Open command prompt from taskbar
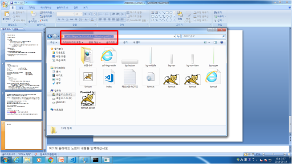Viewport: 292px width, 164px height. 96,160
